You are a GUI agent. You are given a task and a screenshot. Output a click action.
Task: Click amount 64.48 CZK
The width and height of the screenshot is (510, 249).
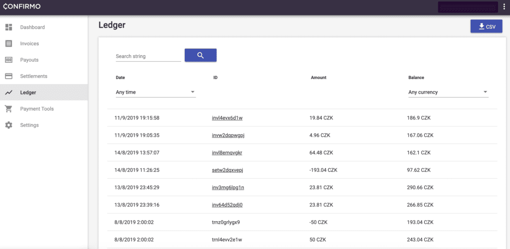pyautogui.click(x=321, y=153)
